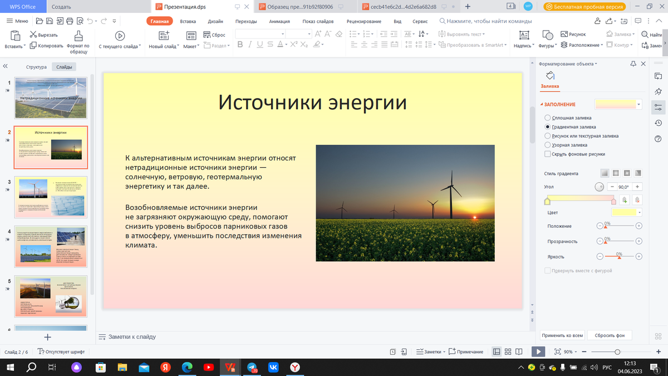Open the help question-mark sidebar icon
Image resolution: width=668 pixels, height=376 pixels.
[659, 138]
